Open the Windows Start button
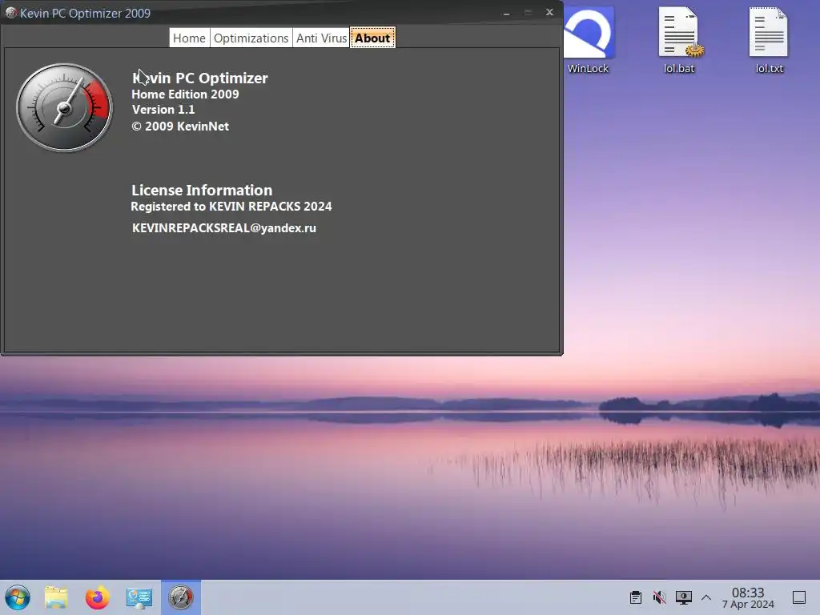 click(18, 597)
